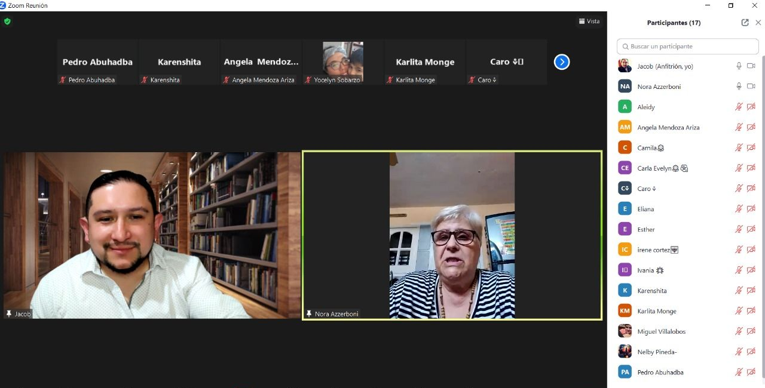Select Miguel Villalobos in participant list
The width and height of the screenshot is (765, 388).
(x=686, y=331)
